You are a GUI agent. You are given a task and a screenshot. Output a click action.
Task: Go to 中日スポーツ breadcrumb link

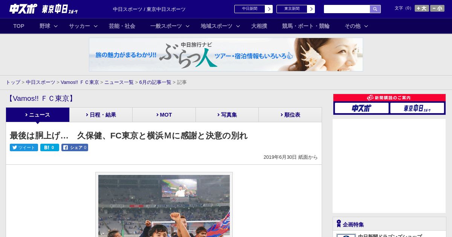point(41,82)
